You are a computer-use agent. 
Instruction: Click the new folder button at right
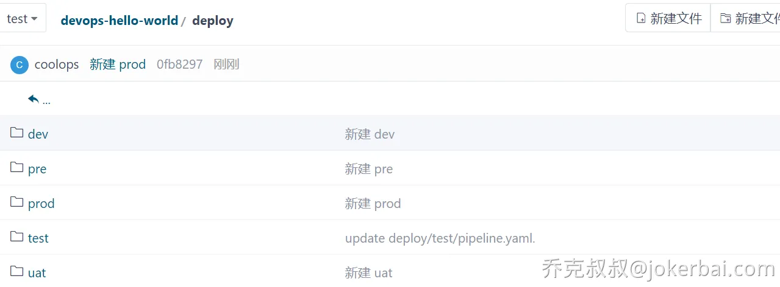tap(746, 18)
